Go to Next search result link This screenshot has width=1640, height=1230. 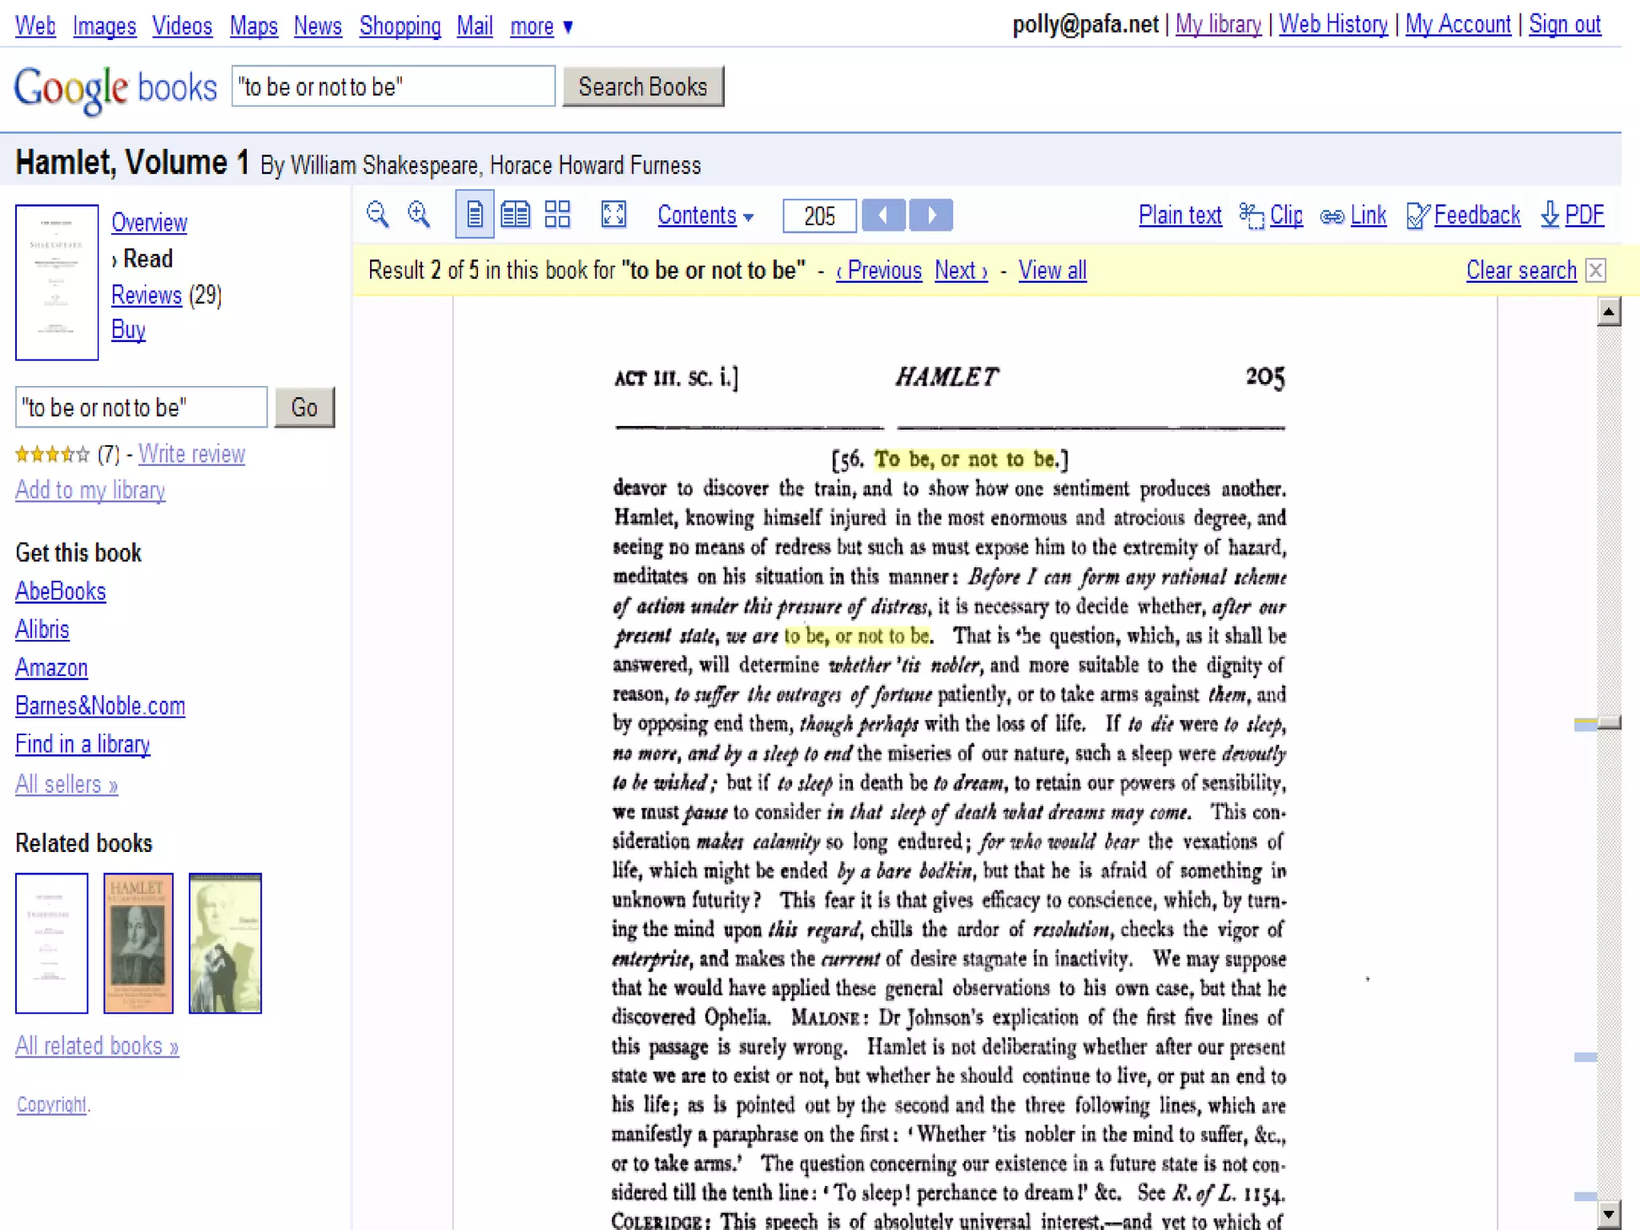pyautogui.click(x=960, y=271)
